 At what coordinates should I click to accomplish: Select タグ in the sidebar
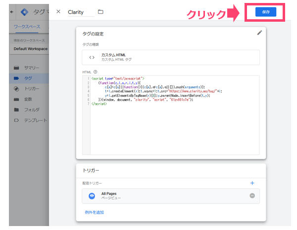coord(29,78)
